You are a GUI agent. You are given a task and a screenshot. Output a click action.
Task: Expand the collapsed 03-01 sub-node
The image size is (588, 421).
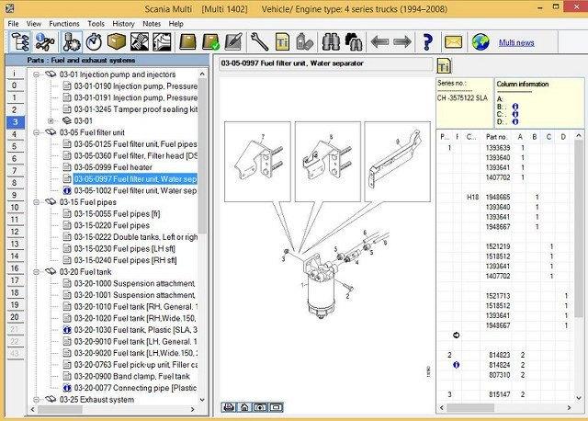point(51,120)
